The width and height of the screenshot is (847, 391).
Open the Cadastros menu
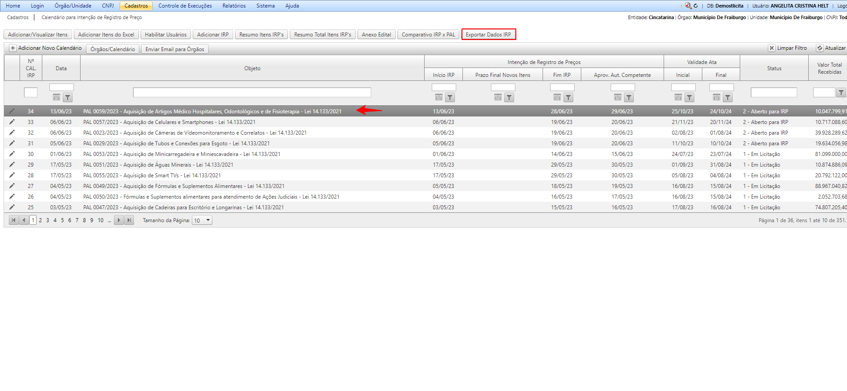136,6
